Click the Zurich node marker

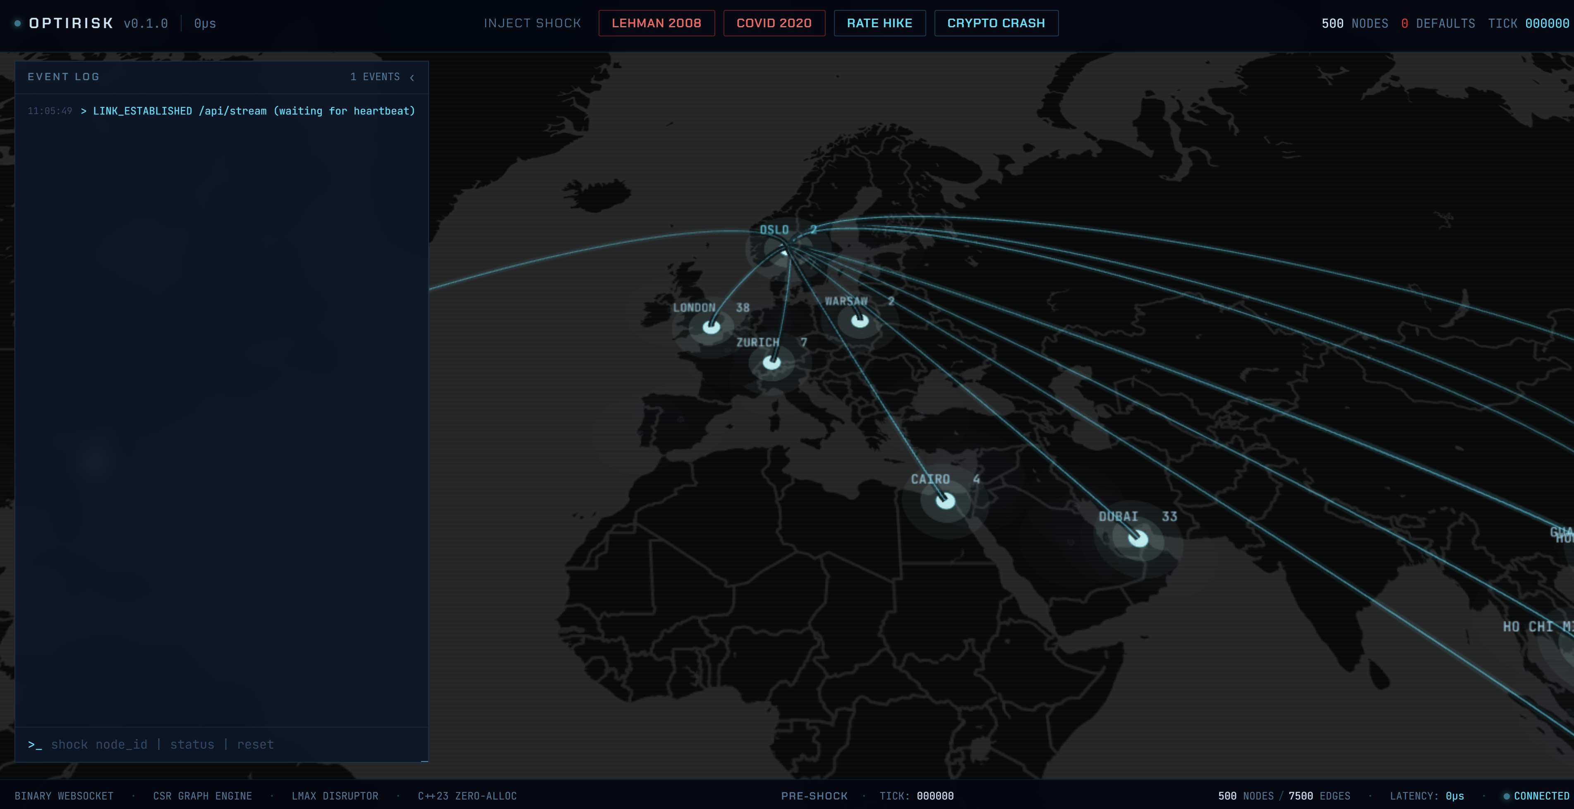point(772,363)
